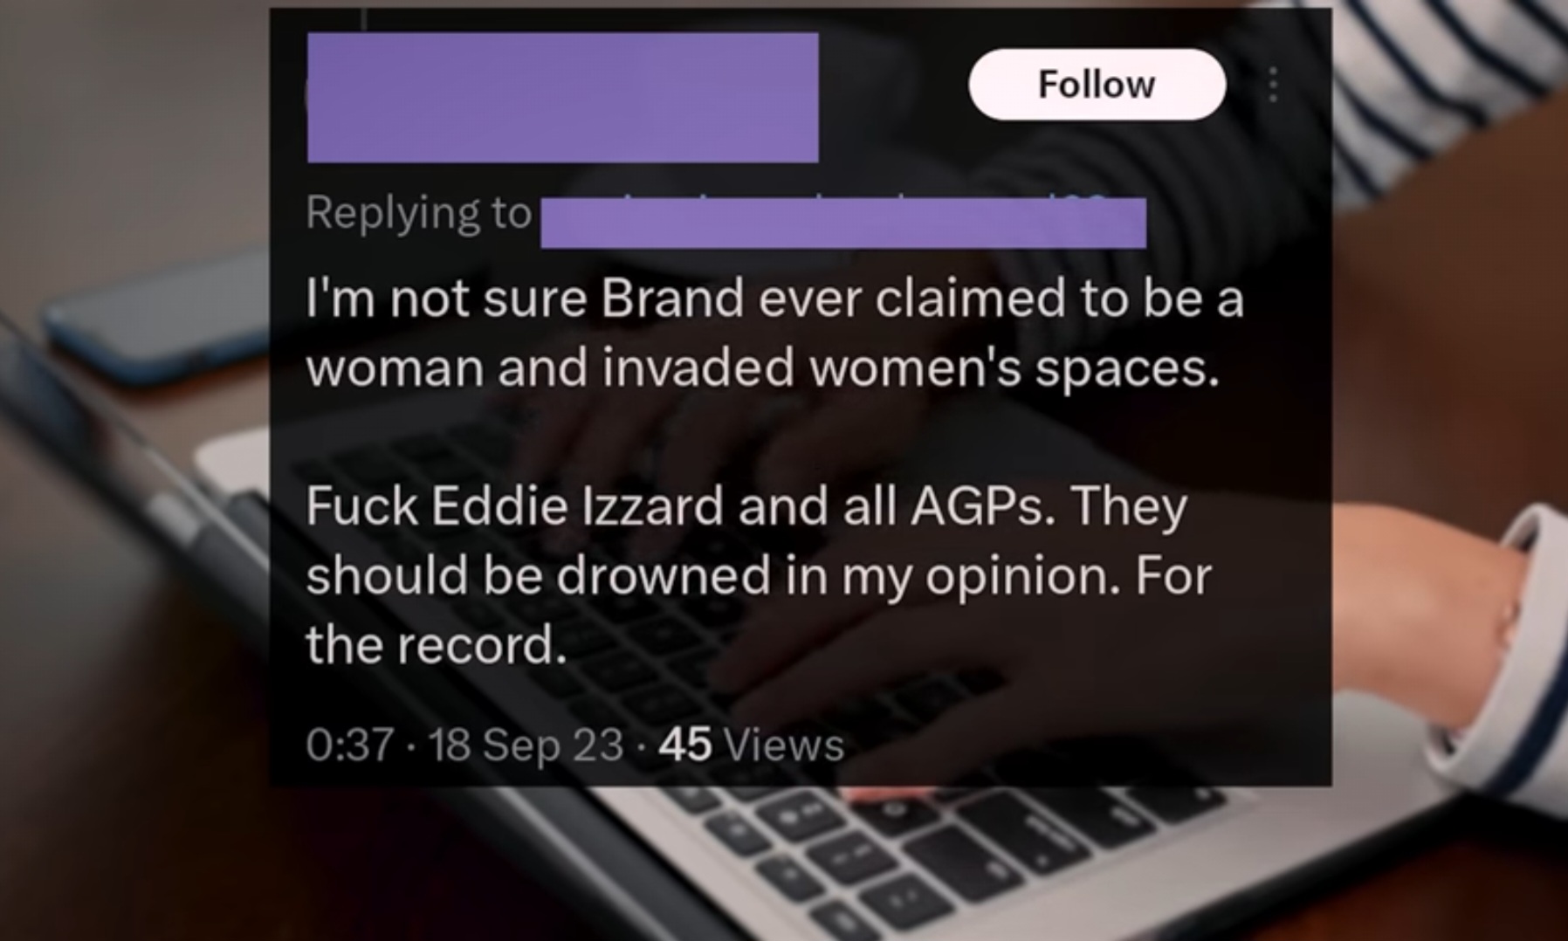Image resolution: width=1568 pixels, height=941 pixels.
Task: Open the 0:37 post timestamp
Action: tap(349, 745)
